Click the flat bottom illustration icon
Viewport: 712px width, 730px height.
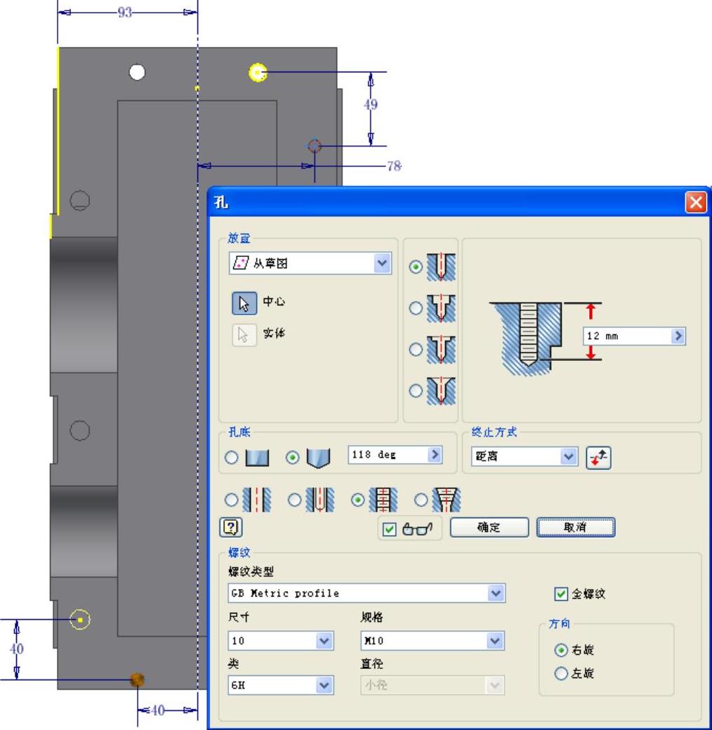[x=257, y=458]
